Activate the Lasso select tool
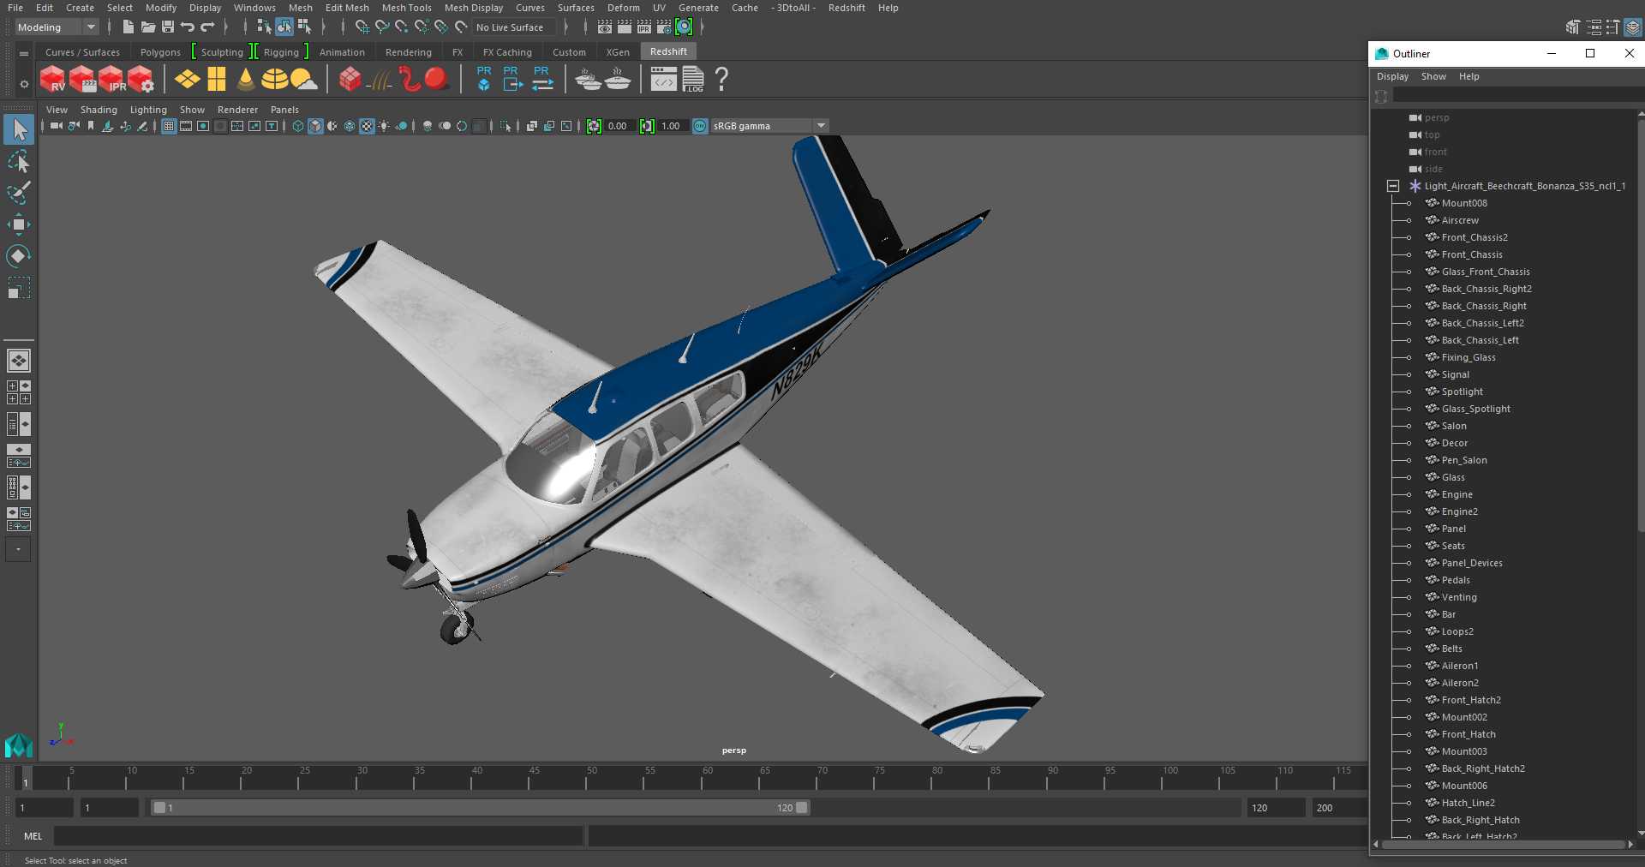 pos(19,162)
